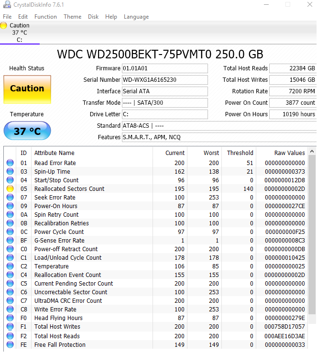Select the status orb for Temperature attribute C2
317x354 pixels.
coord(10,266)
